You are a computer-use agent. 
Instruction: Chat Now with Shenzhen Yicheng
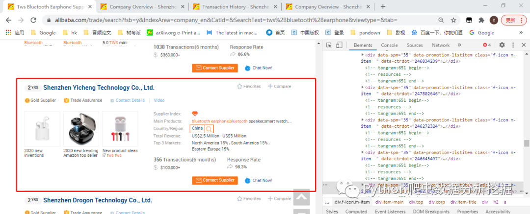(x=259, y=180)
